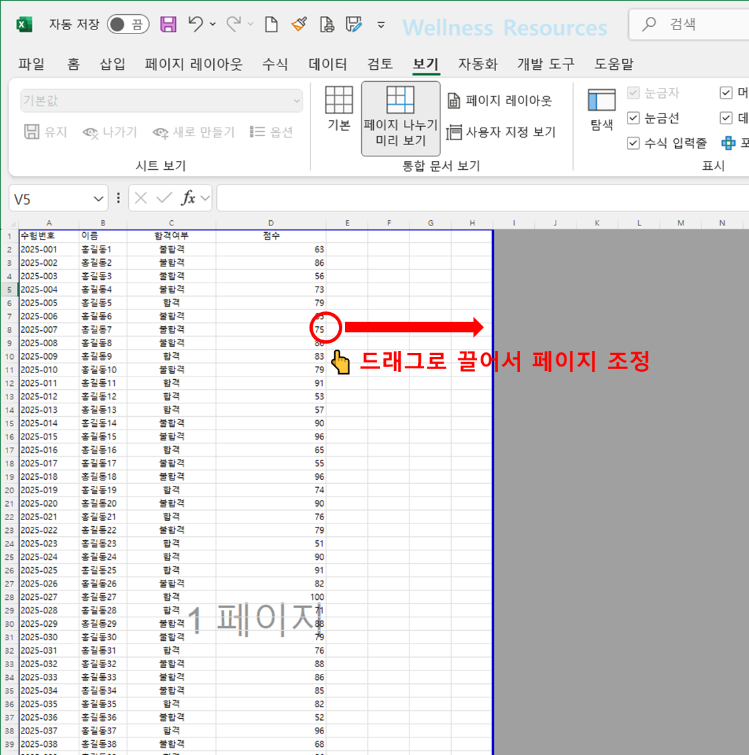Click the New blank document icon
749x755 pixels.
pyautogui.click(x=271, y=23)
